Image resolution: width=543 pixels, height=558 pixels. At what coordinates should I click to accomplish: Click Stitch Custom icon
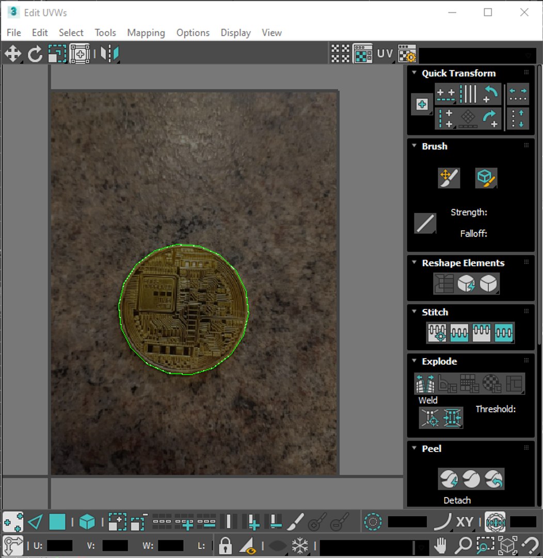coord(504,333)
